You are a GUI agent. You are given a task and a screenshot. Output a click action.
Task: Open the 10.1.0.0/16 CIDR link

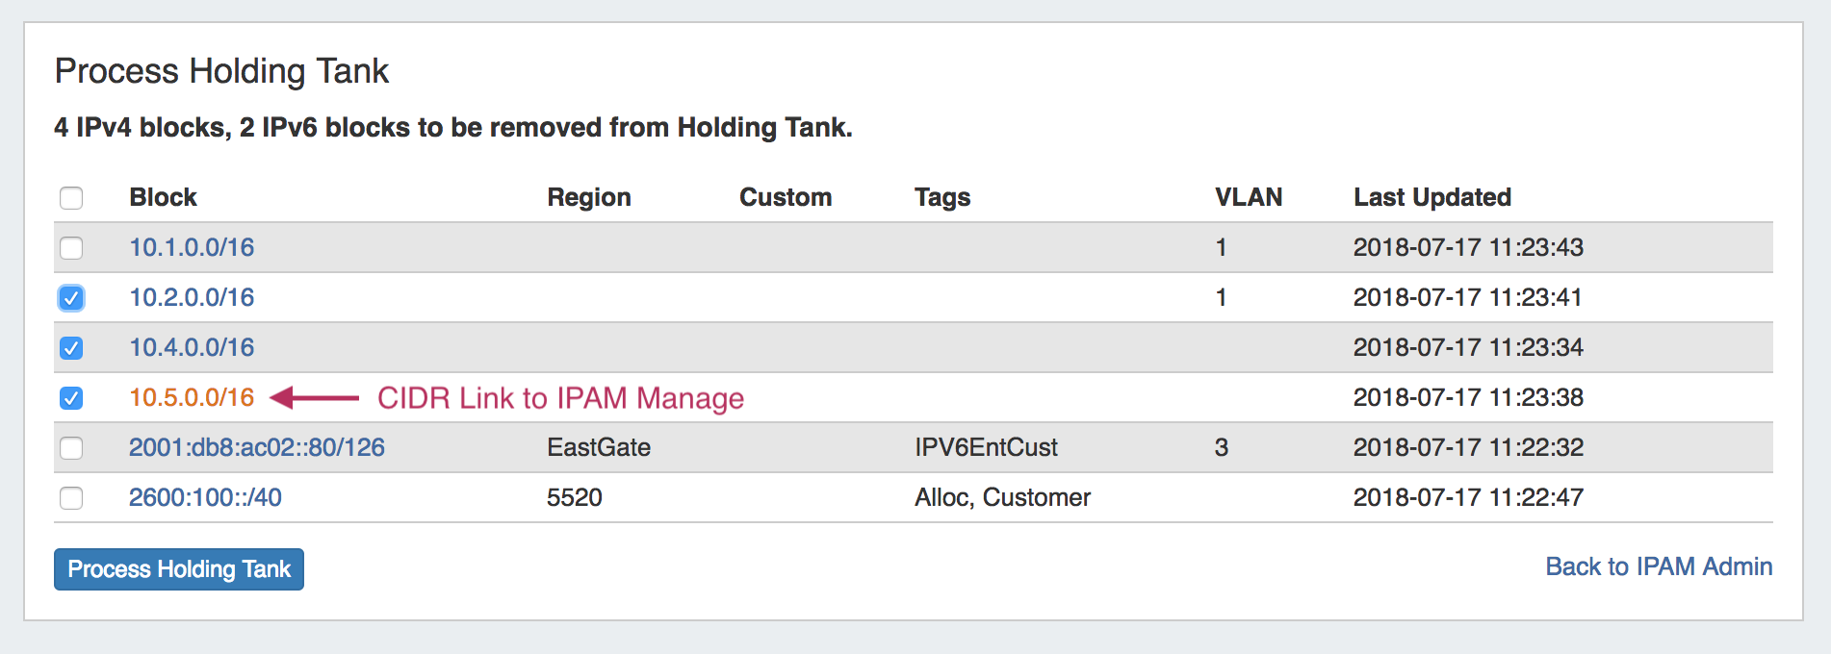click(192, 248)
